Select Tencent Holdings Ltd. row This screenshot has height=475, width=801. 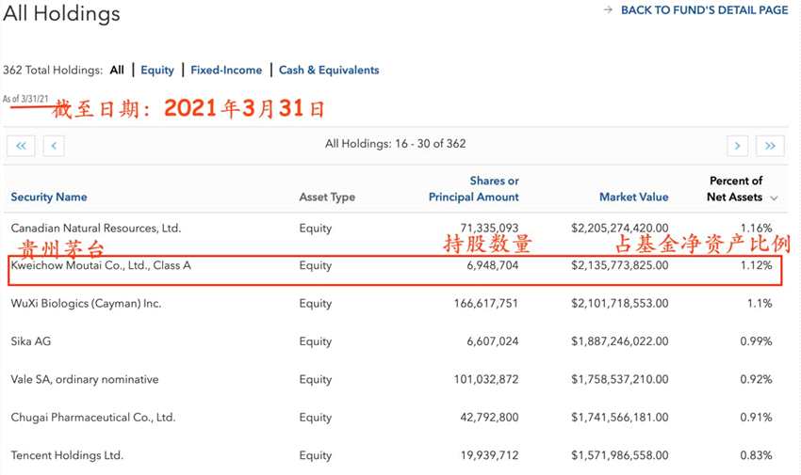tap(67, 456)
